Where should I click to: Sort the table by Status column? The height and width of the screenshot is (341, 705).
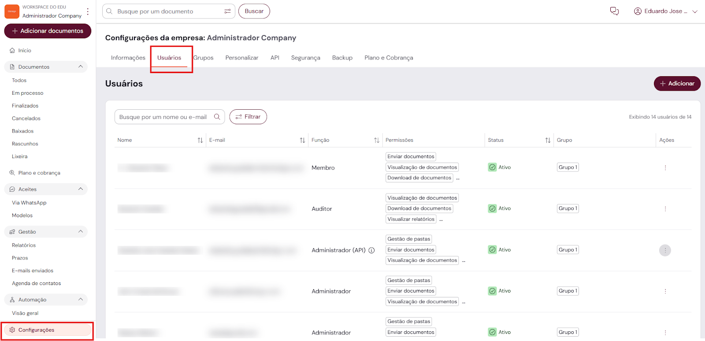click(548, 140)
